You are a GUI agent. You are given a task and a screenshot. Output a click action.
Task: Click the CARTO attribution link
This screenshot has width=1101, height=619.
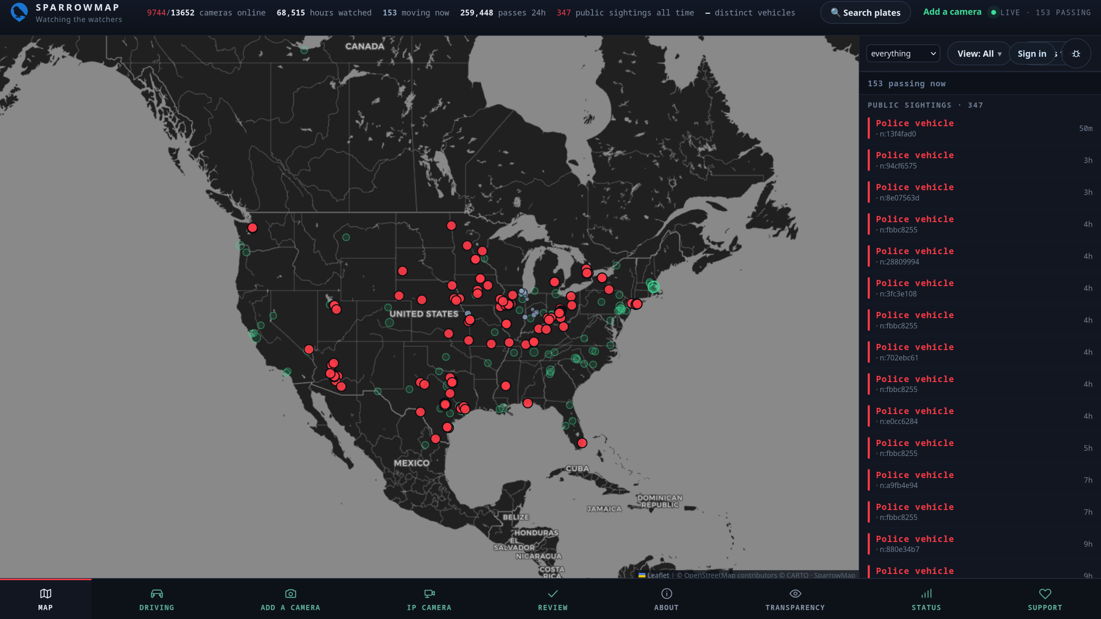click(x=798, y=575)
